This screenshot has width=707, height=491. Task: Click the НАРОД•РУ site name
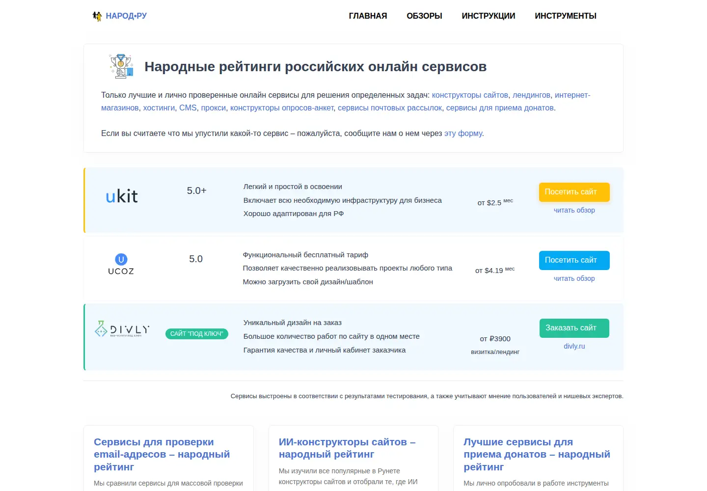point(126,16)
